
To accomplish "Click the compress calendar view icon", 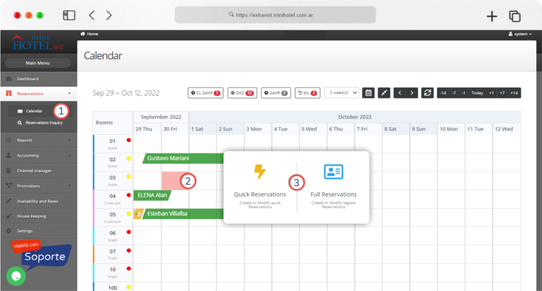I will [x=384, y=93].
